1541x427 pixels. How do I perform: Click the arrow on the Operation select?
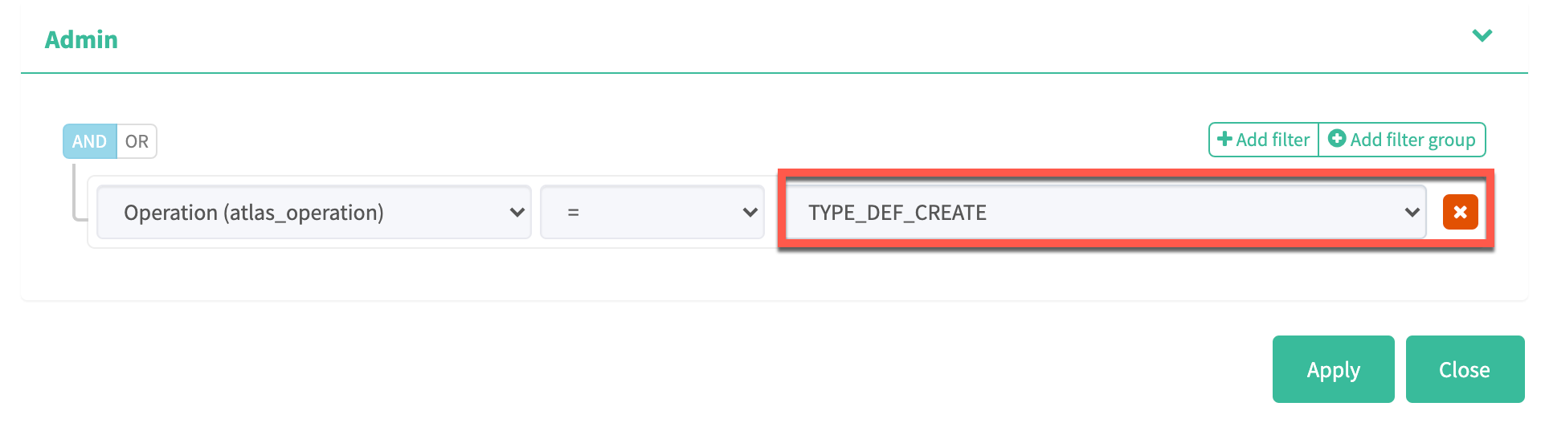pos(517,213)
